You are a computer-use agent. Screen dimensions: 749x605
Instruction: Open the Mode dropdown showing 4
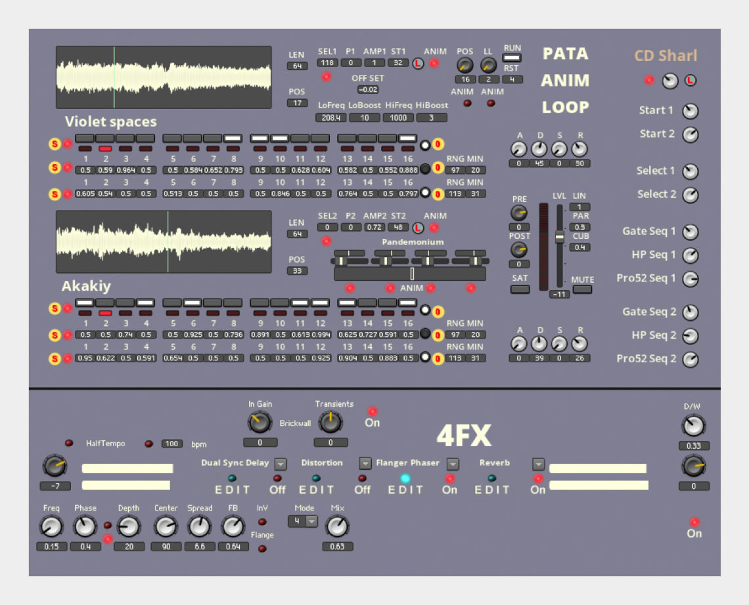(x=301, y=521)
